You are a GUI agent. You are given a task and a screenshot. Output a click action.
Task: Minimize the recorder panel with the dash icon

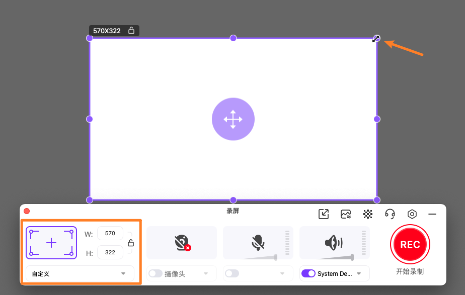pos(432,214)
